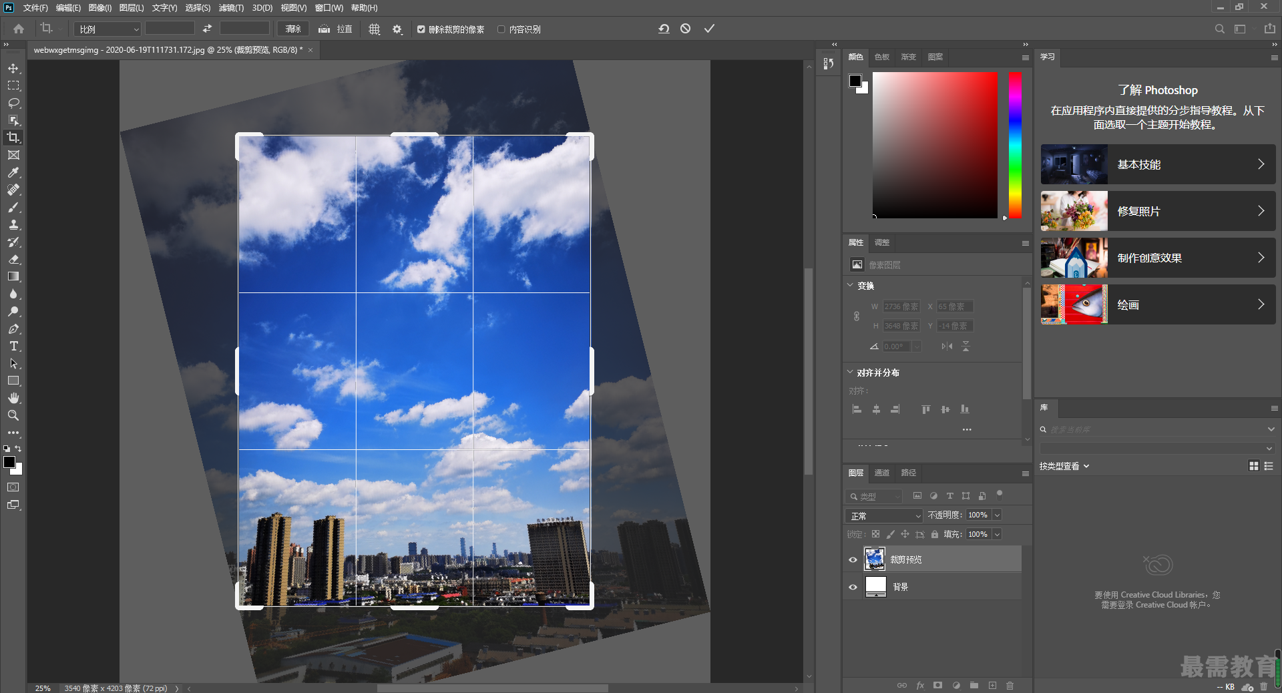This screenshot has height=693, width=1282.
Task: Select the Gradient tool
Action: pyautogui.click(x=13, y=276)
